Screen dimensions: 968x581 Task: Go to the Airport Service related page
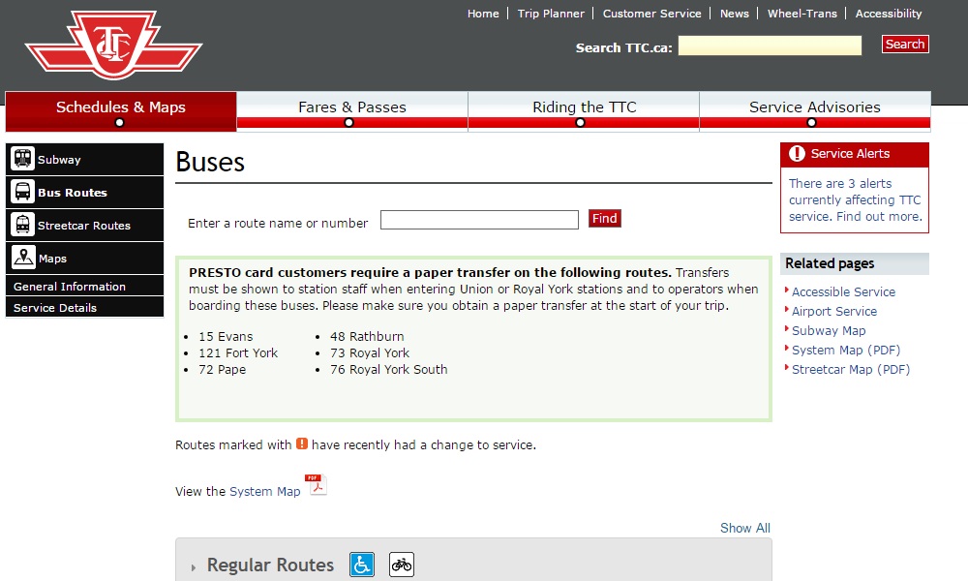tap(833, 311)
